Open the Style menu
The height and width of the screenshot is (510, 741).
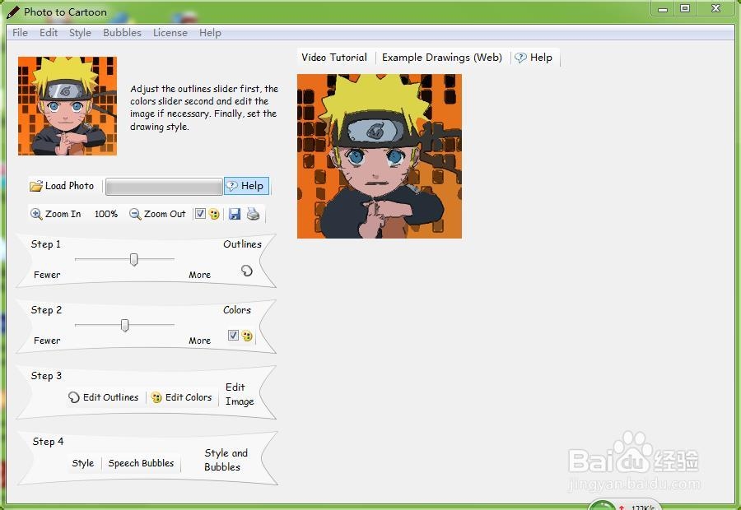[x=80, y=33]
